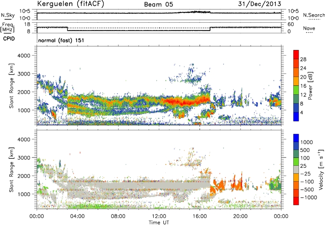
Task: Pick the Power bar segment between 8 and 12
Action: pos(296,99)
